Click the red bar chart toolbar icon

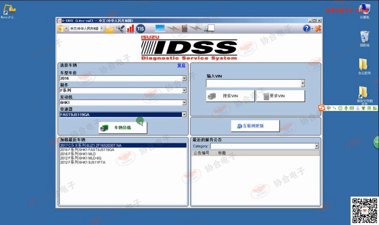click(131, 29)
